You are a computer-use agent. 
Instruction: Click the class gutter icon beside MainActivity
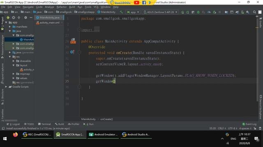pos(73,41)
